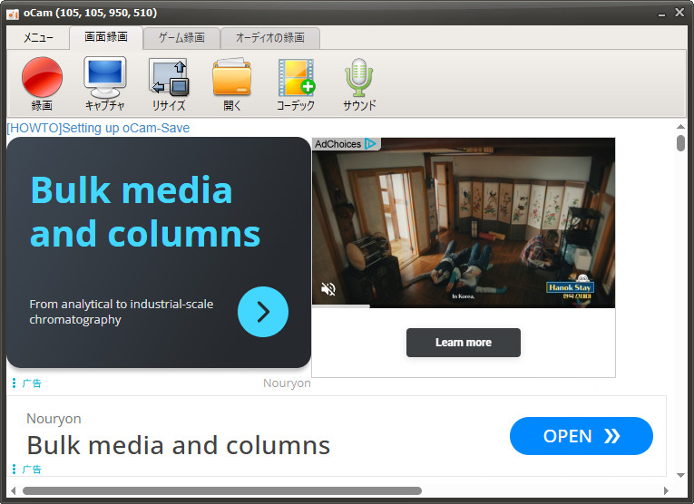
Task: Open the リサイズ resize tool
Action: click(x=169, y=83)
